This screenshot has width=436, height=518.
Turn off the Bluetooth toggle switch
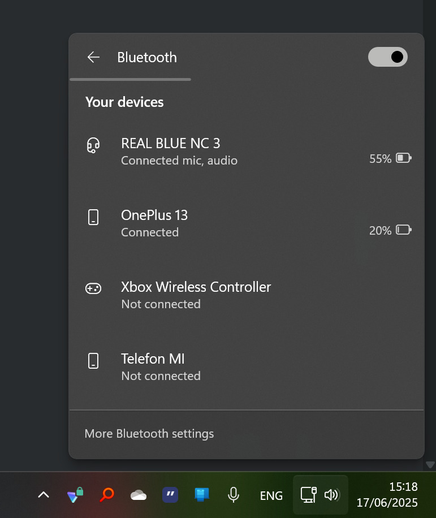387,57
